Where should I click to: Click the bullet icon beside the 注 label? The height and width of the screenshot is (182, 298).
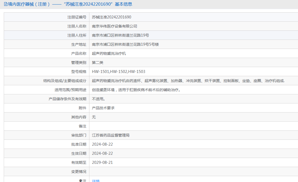[80, 181]
